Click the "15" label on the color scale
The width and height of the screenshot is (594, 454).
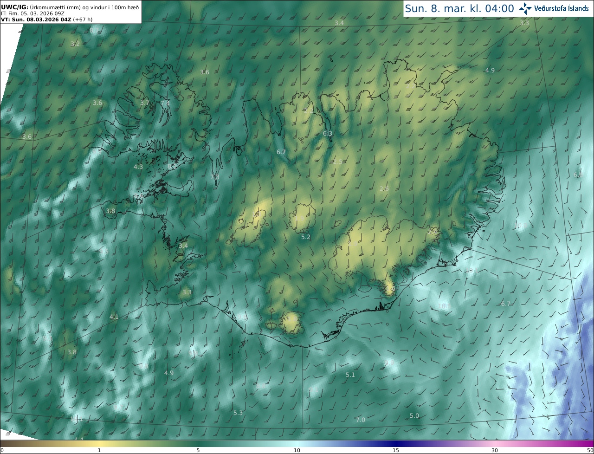pos(396,450)
